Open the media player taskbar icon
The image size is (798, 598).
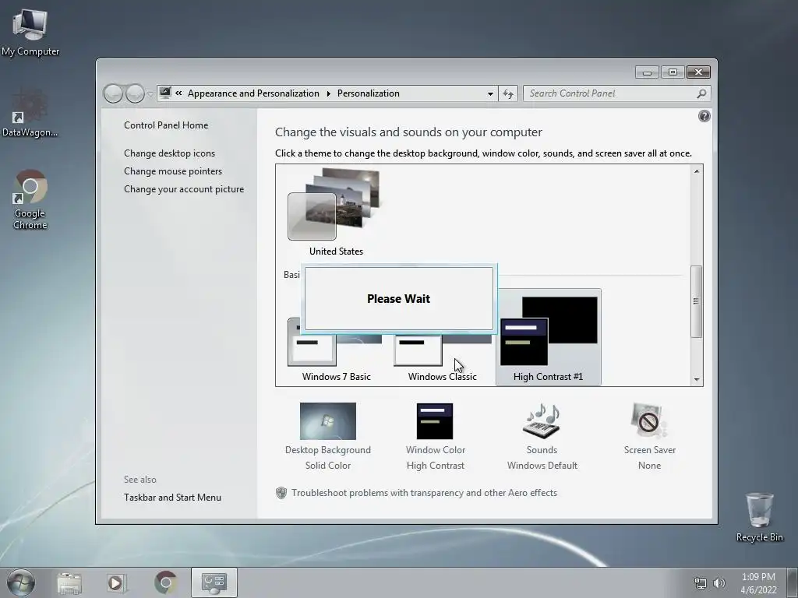[116, 583]
